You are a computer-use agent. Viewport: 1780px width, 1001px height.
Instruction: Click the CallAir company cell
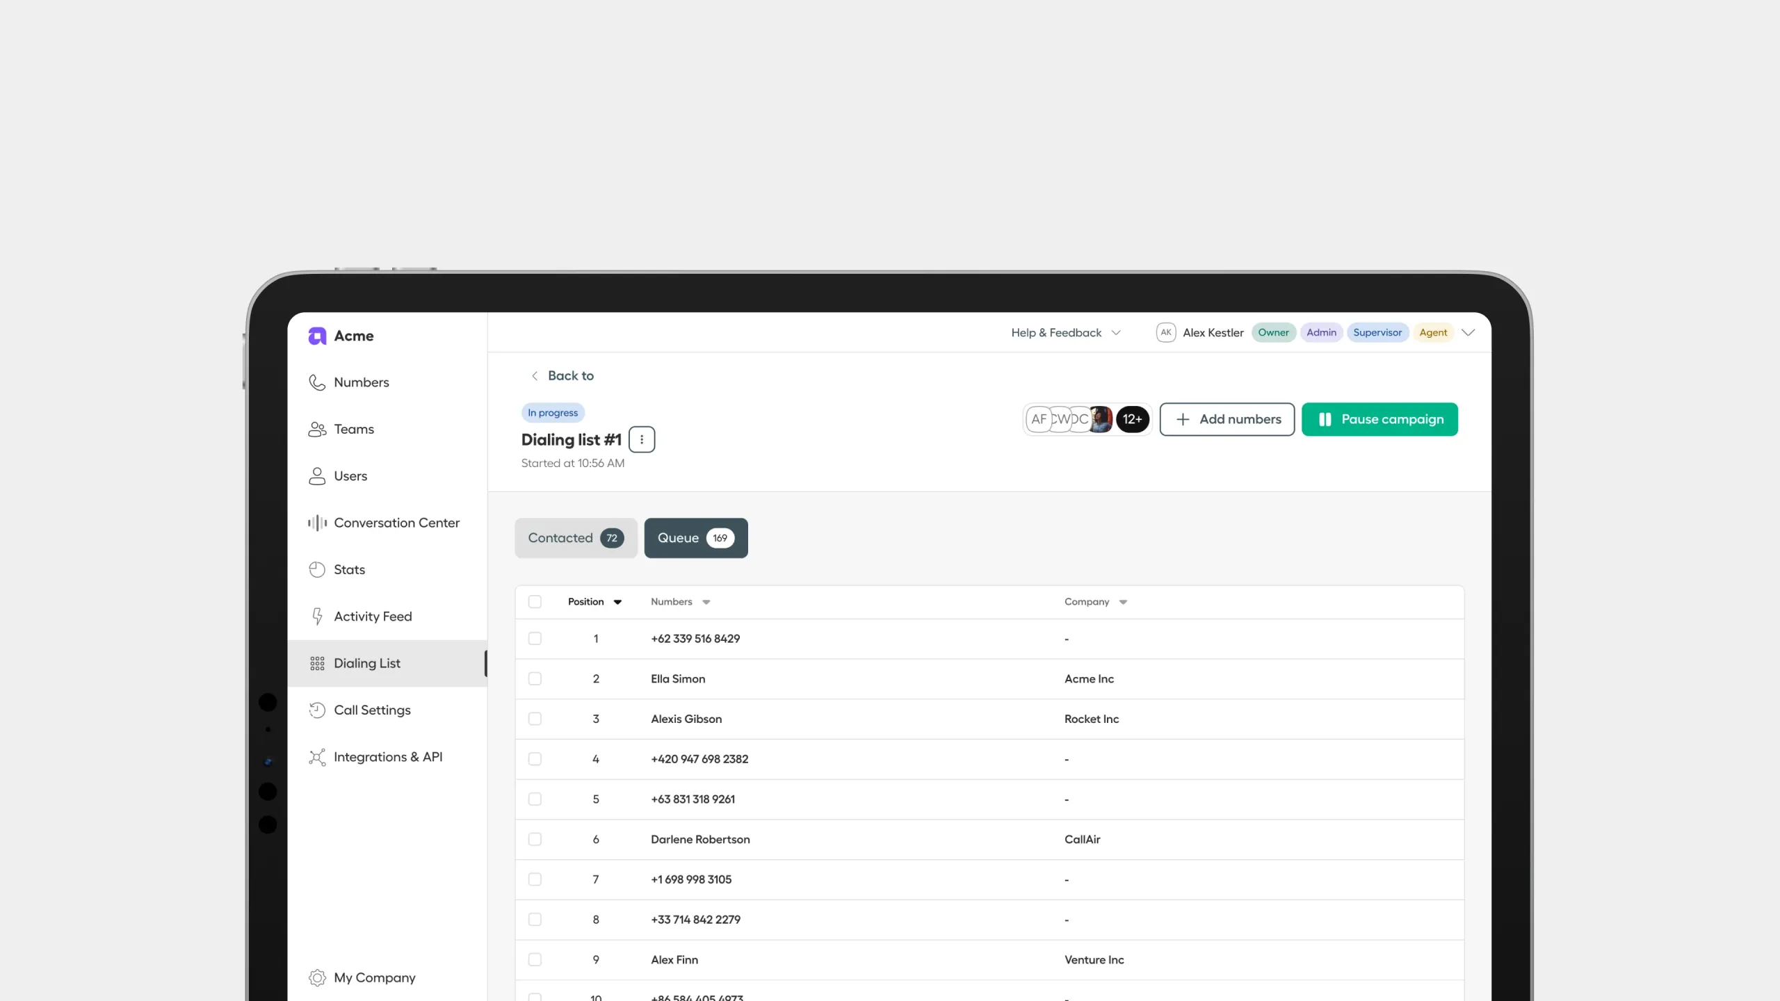click(1083, 840)
